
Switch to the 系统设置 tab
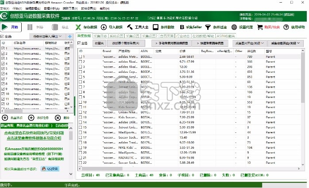pyautogui.click(x=116, y=36)
